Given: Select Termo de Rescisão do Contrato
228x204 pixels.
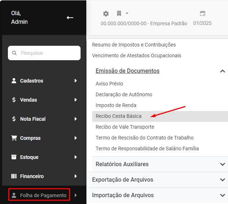Looking at the screenshot, I should click(x=145, y=138).
